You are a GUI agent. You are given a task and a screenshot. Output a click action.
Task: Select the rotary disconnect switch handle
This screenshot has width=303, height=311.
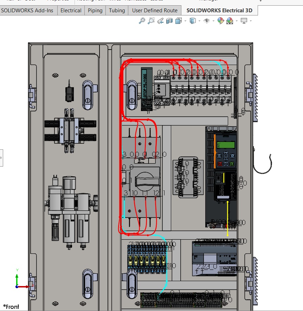click(x=147, y=181)
